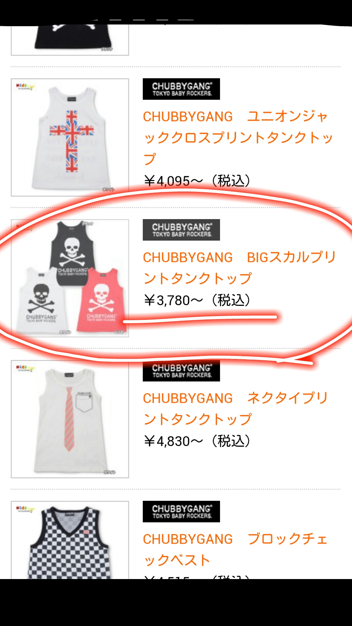Image resolution: width=352 pixels, height=626 pixels.
Task: Click Kids badge on Union Jack product image
Action: (x=25, y=86)
